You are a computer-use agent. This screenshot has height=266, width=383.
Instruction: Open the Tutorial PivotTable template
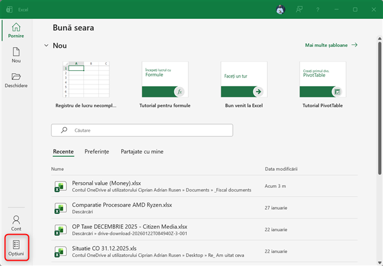pyautogui.click(x=322, y=79)
